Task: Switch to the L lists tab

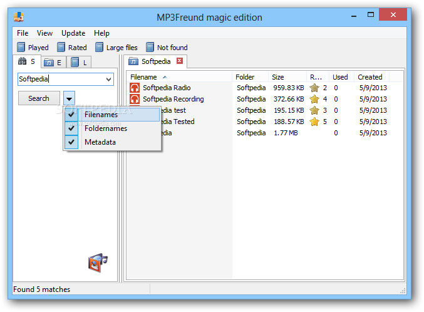Action: (x=79, y=63)
